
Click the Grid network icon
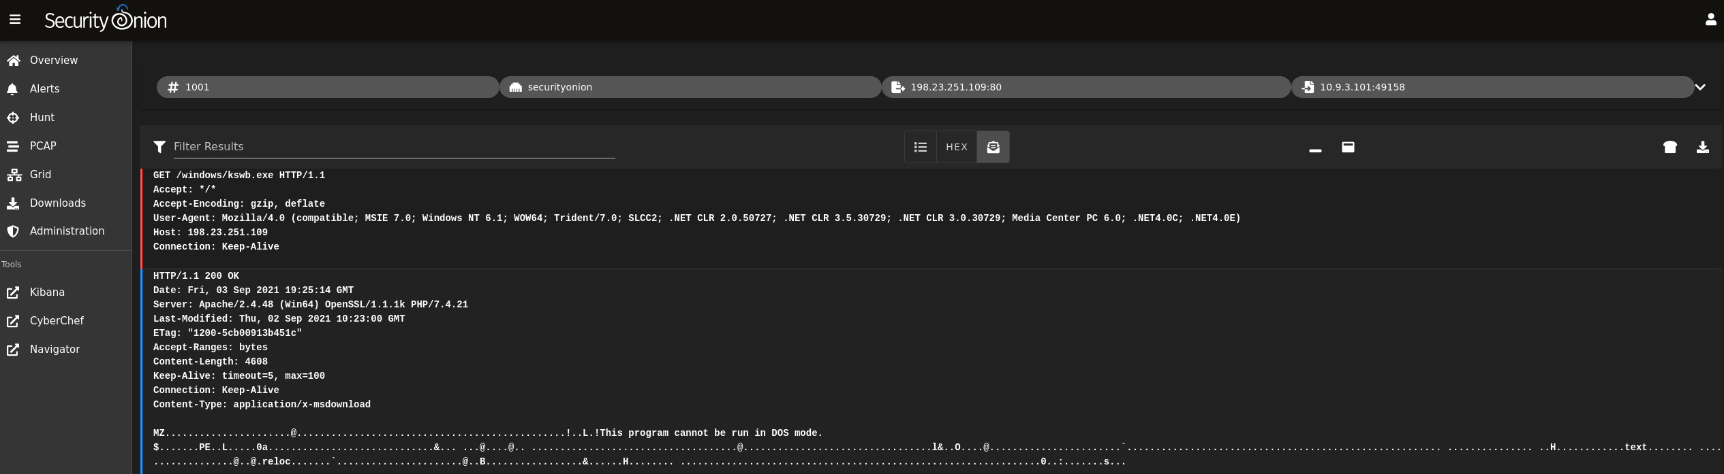point(14,175)
